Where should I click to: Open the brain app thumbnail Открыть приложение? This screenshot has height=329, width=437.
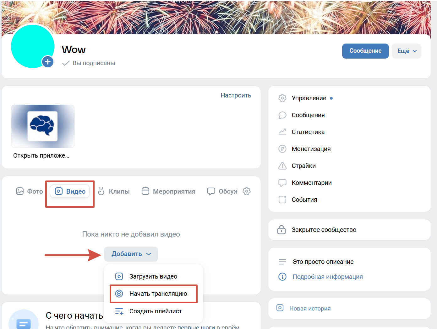[42, 126]
